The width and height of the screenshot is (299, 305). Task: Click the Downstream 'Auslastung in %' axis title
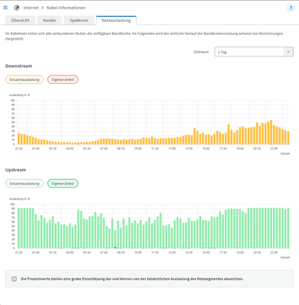[x=19, y=95]
